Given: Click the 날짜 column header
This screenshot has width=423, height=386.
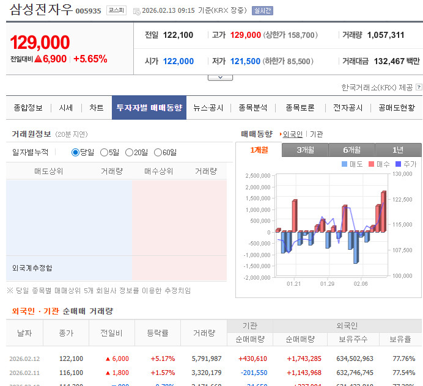Looking at the screenshot, I should click(24, 333).
